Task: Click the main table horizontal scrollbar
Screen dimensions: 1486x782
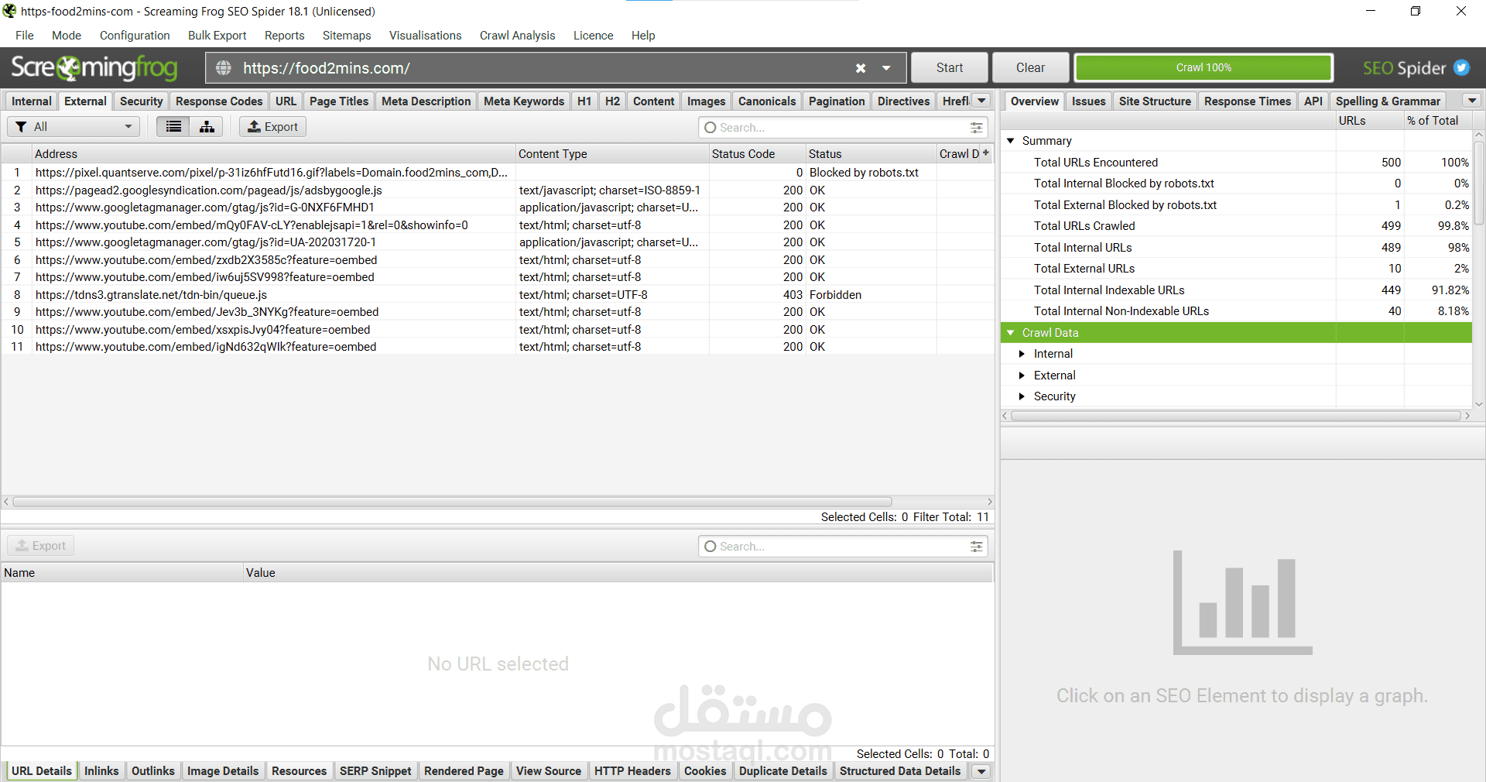Action: pos(453,502)
